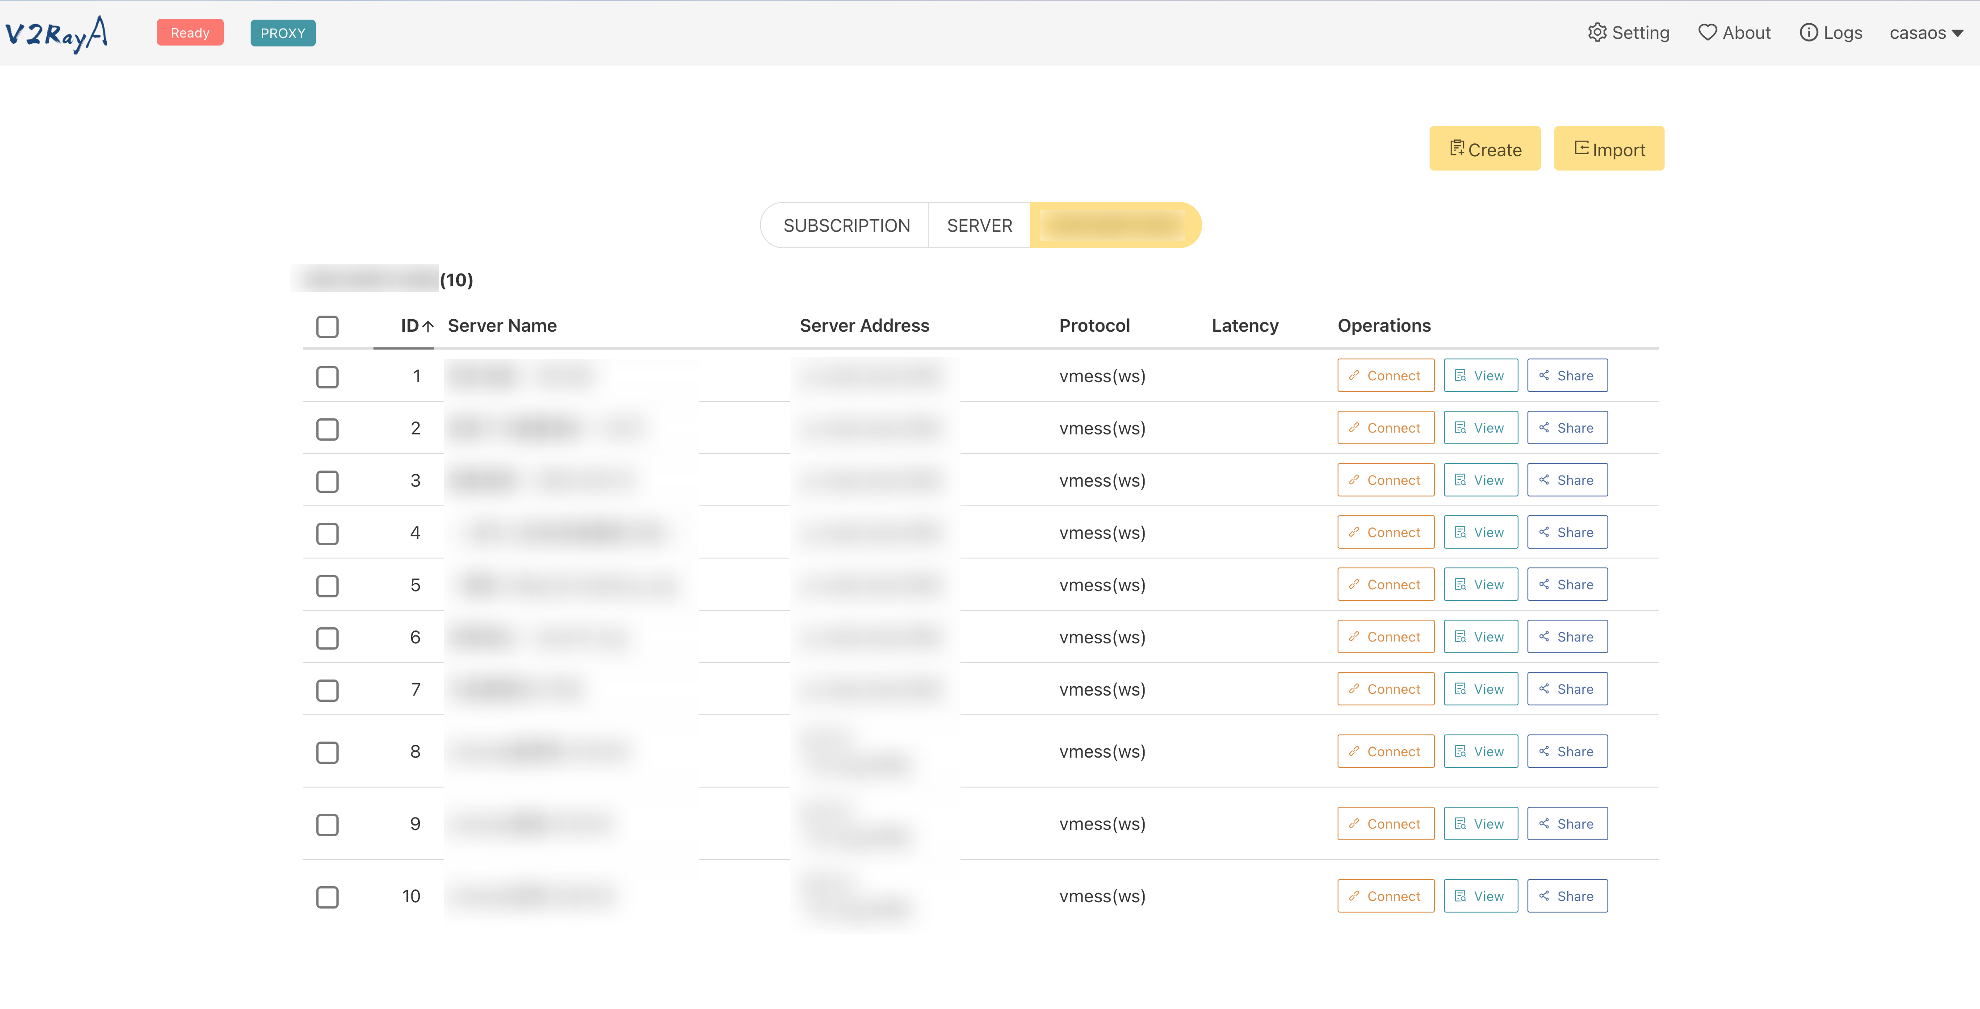Expand the casaos user dropdown
Viewport: 1980px width, 1009px height.
(x=1957, y=33)
